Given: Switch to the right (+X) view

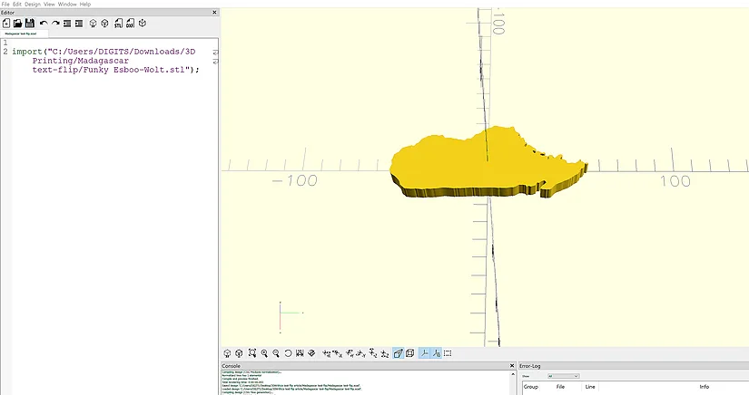Looking at the screenshot, I should pos(327,353).
